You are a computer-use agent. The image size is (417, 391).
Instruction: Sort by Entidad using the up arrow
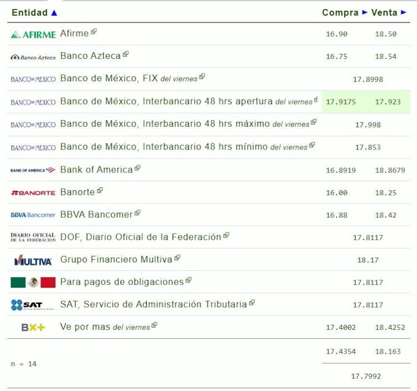(x=54, y=13)
